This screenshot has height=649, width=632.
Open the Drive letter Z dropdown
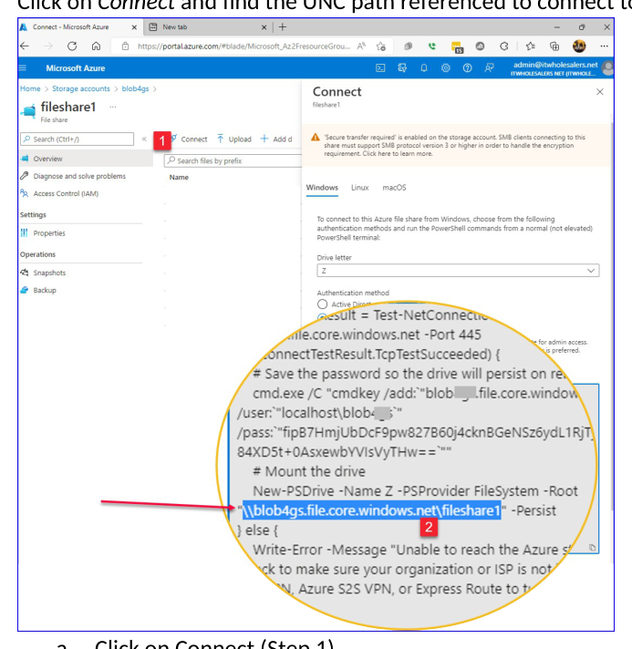coord(458,271)
